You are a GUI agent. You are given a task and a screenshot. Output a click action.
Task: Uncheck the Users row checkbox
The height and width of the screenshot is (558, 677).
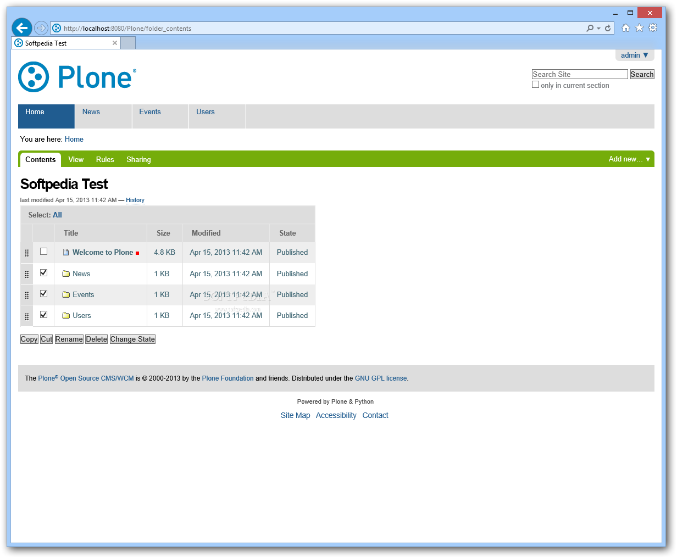[44, 314]
